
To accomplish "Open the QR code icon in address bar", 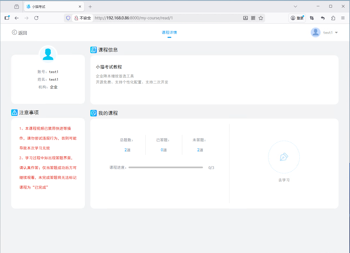I will 253,18.
